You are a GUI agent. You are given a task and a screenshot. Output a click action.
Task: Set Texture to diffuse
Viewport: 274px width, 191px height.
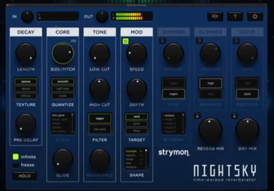click(x=26, y=95)
